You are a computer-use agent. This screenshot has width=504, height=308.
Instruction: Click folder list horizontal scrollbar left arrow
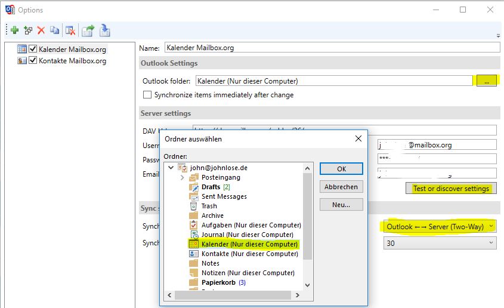pos(169,295)
